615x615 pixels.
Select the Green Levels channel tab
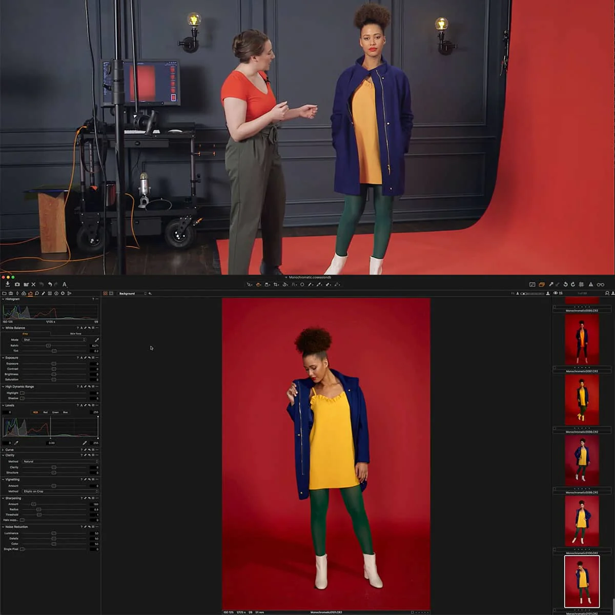click(x=55, y=412)
